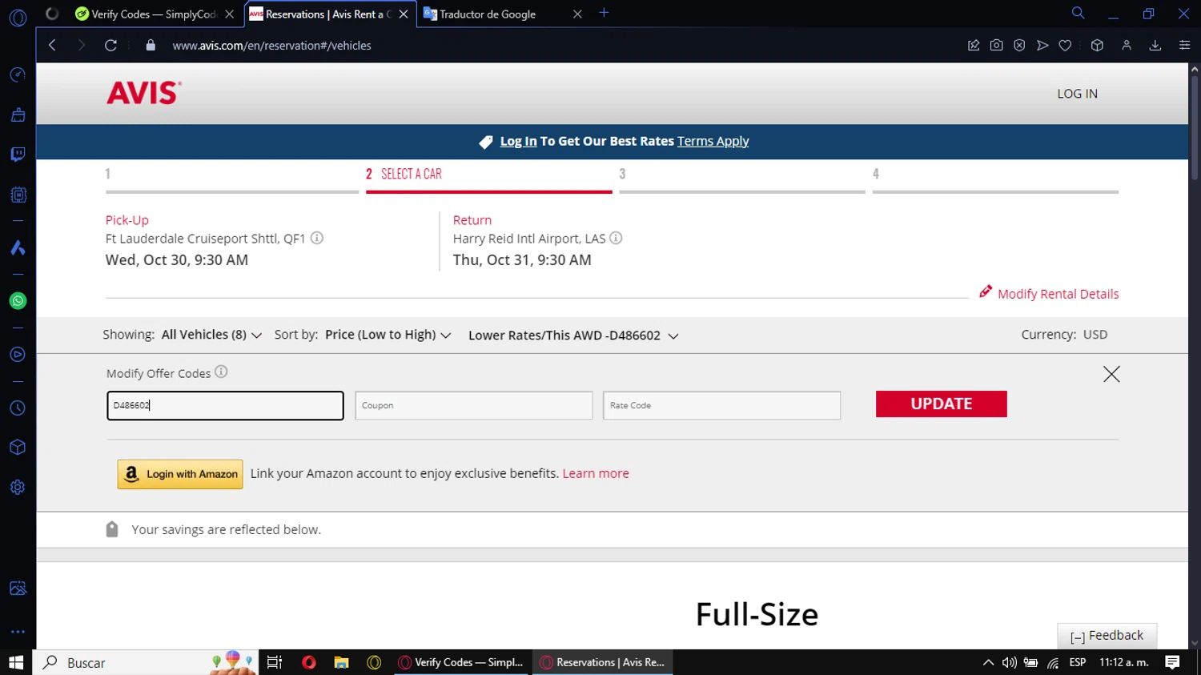
Task: Click Avis logo to go home
Action: pos(144,93)
